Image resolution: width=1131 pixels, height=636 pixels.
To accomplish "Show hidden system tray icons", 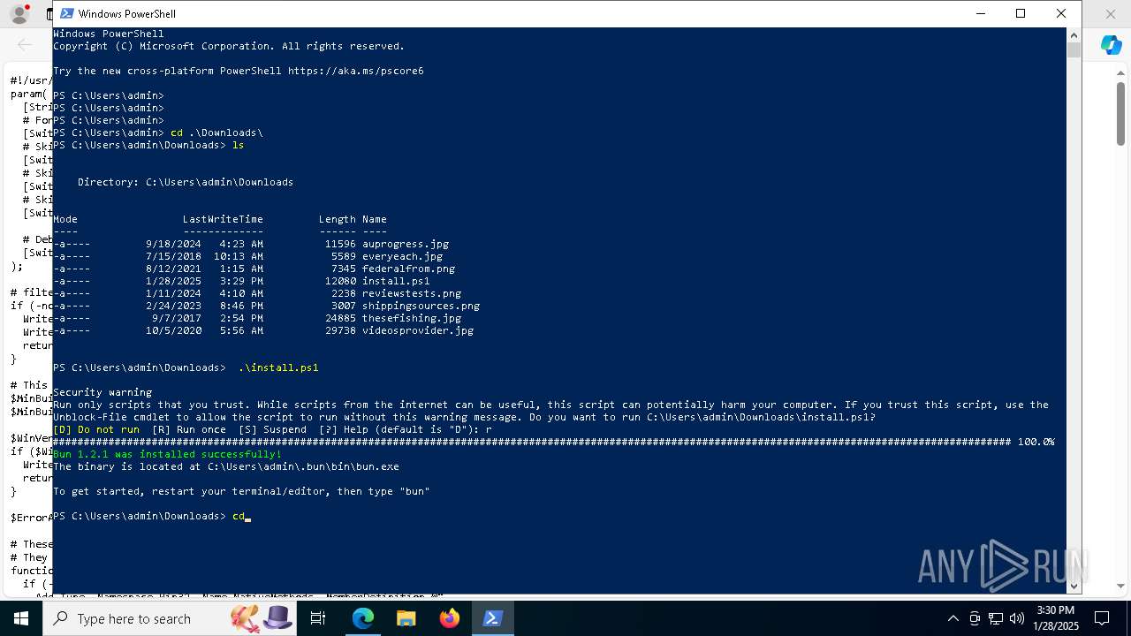I will tap(953, 618).
